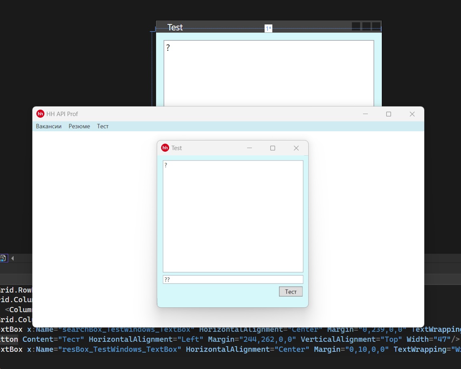This screenshot has height=369, width=461.
Task: Click the hh logo icon in HH API Prof title bar
Action: pyautogui.click(x=40, y=114)
